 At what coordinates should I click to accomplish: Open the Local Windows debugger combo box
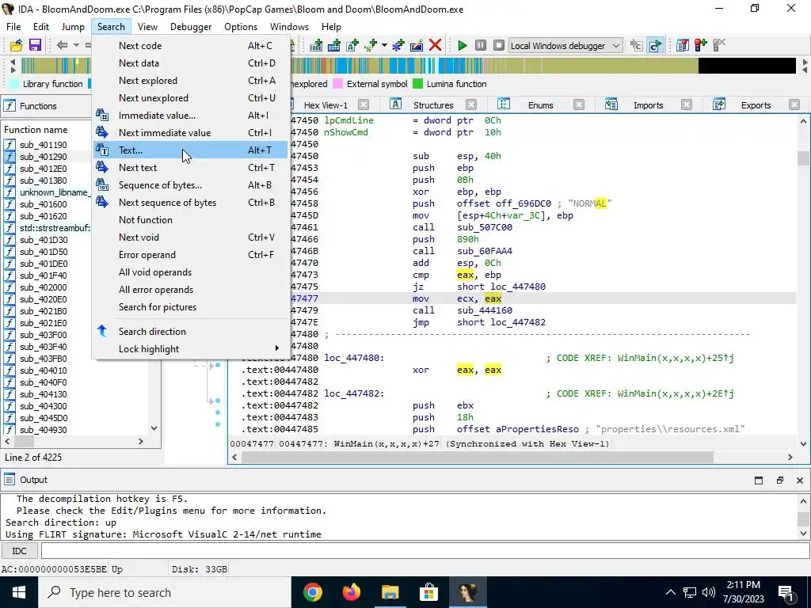(565, 45)
